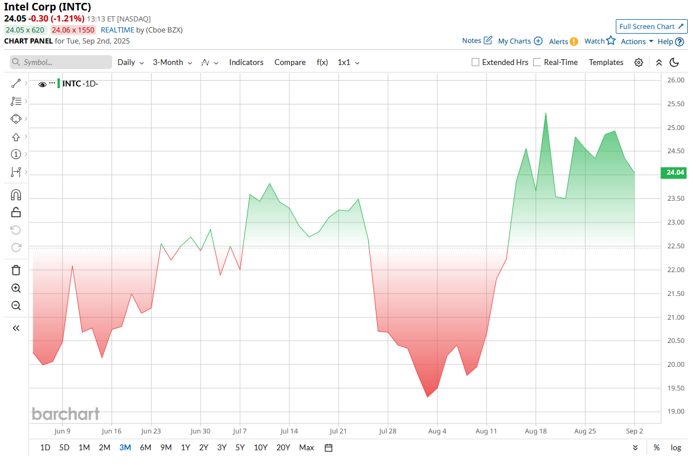The width and height of the screenshot is (700, 470).
Task: Toggle percent scale button
Action: pyautogui.click(x=656, y=447)
